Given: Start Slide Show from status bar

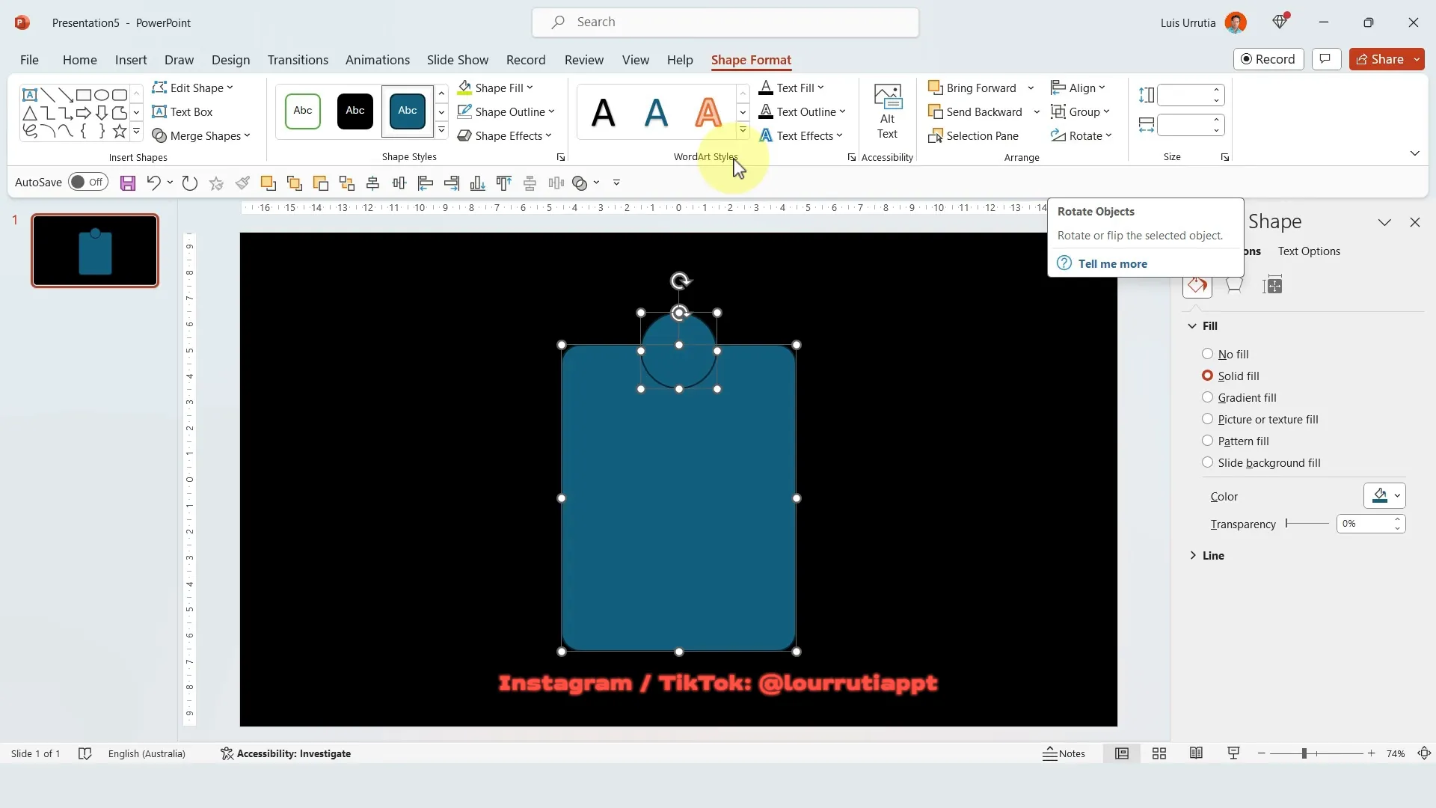Looking at the screenshot, I should pos(1233,753).
